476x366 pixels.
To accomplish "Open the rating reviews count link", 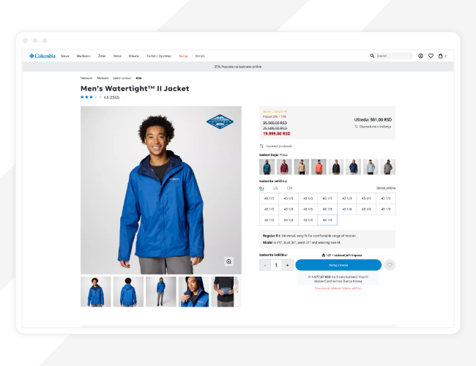I will (x=114, y=97).
